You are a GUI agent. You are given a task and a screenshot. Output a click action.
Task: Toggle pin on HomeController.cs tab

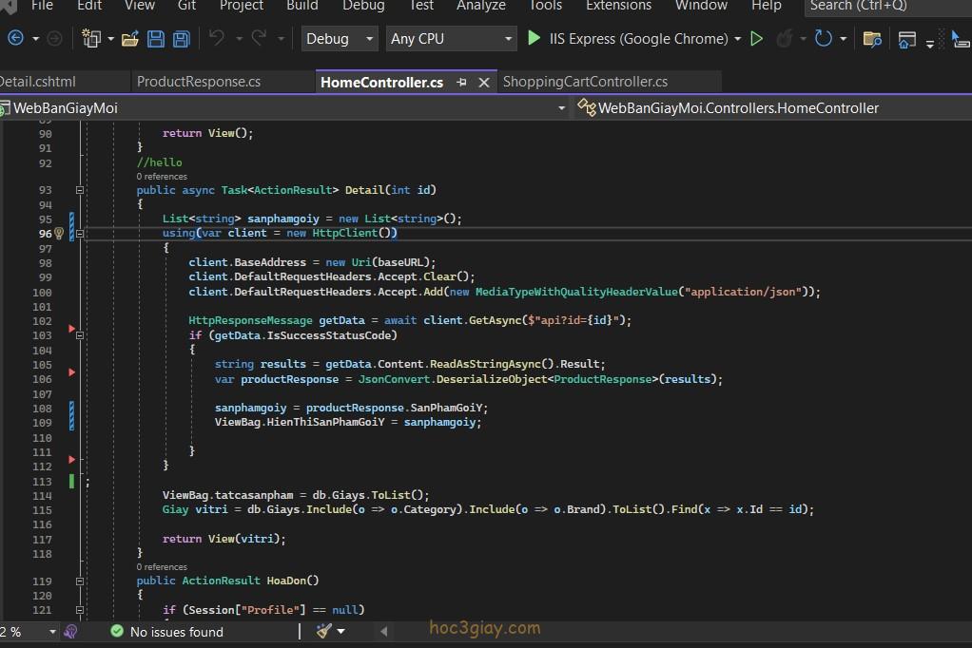click(462, 82)
